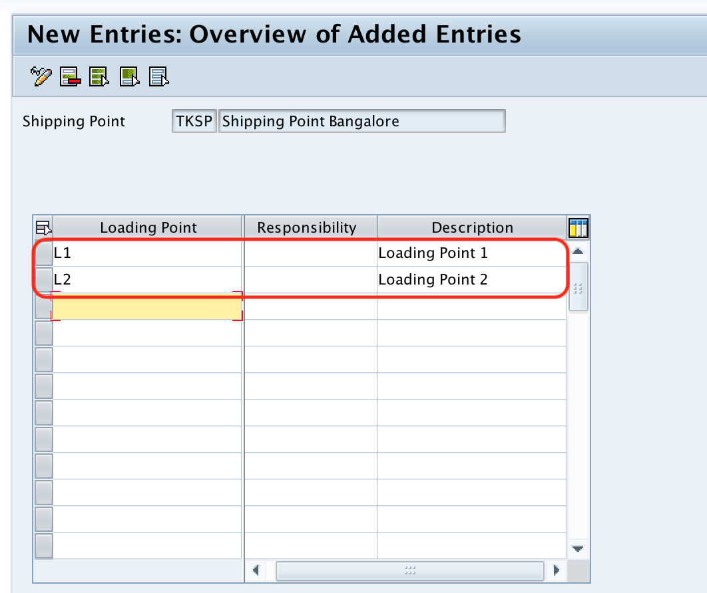Click the horizontal scrollbar right arrow
This screenshot has width=707, height=593.
[557, 570]
